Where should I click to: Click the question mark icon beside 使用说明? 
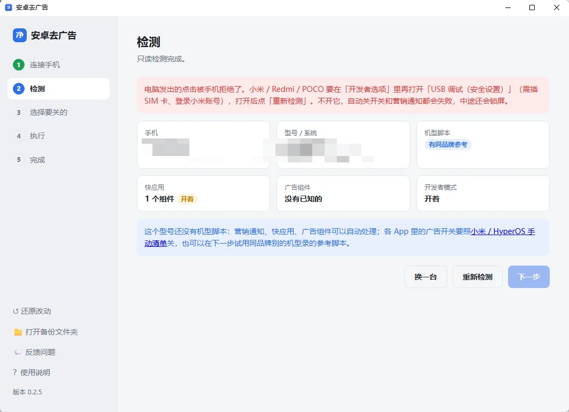pos(15,372)
